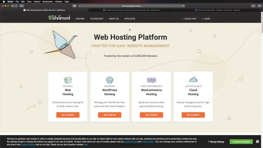Click 'Trusted by the owners of 2,000,000 domains'

click(x=131, y=56)
